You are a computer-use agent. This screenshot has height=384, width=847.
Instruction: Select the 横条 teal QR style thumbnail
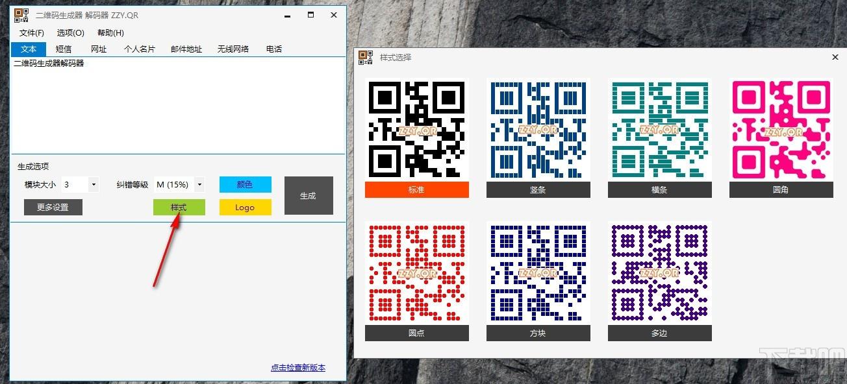click(x=660, y=130)
